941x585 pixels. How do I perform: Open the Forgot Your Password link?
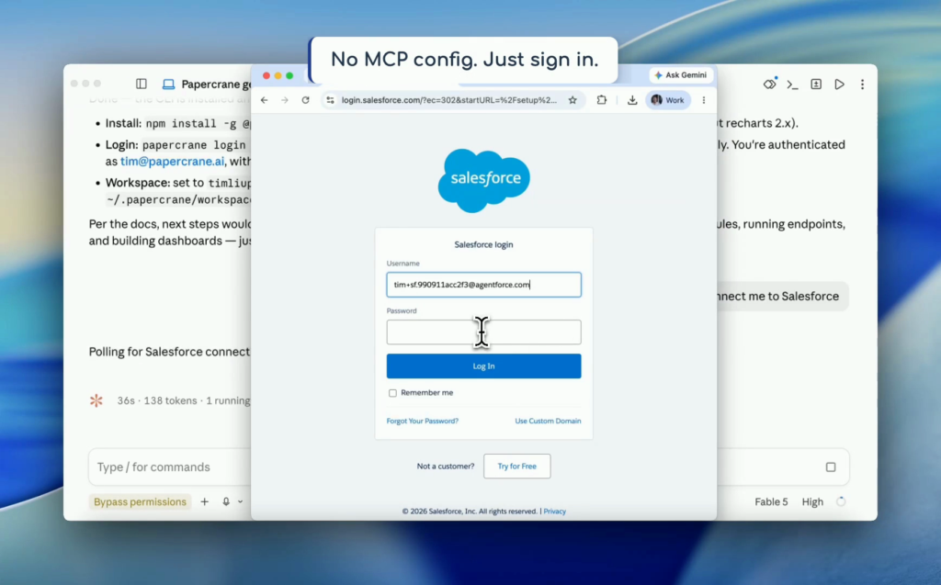tap(423, 422)
